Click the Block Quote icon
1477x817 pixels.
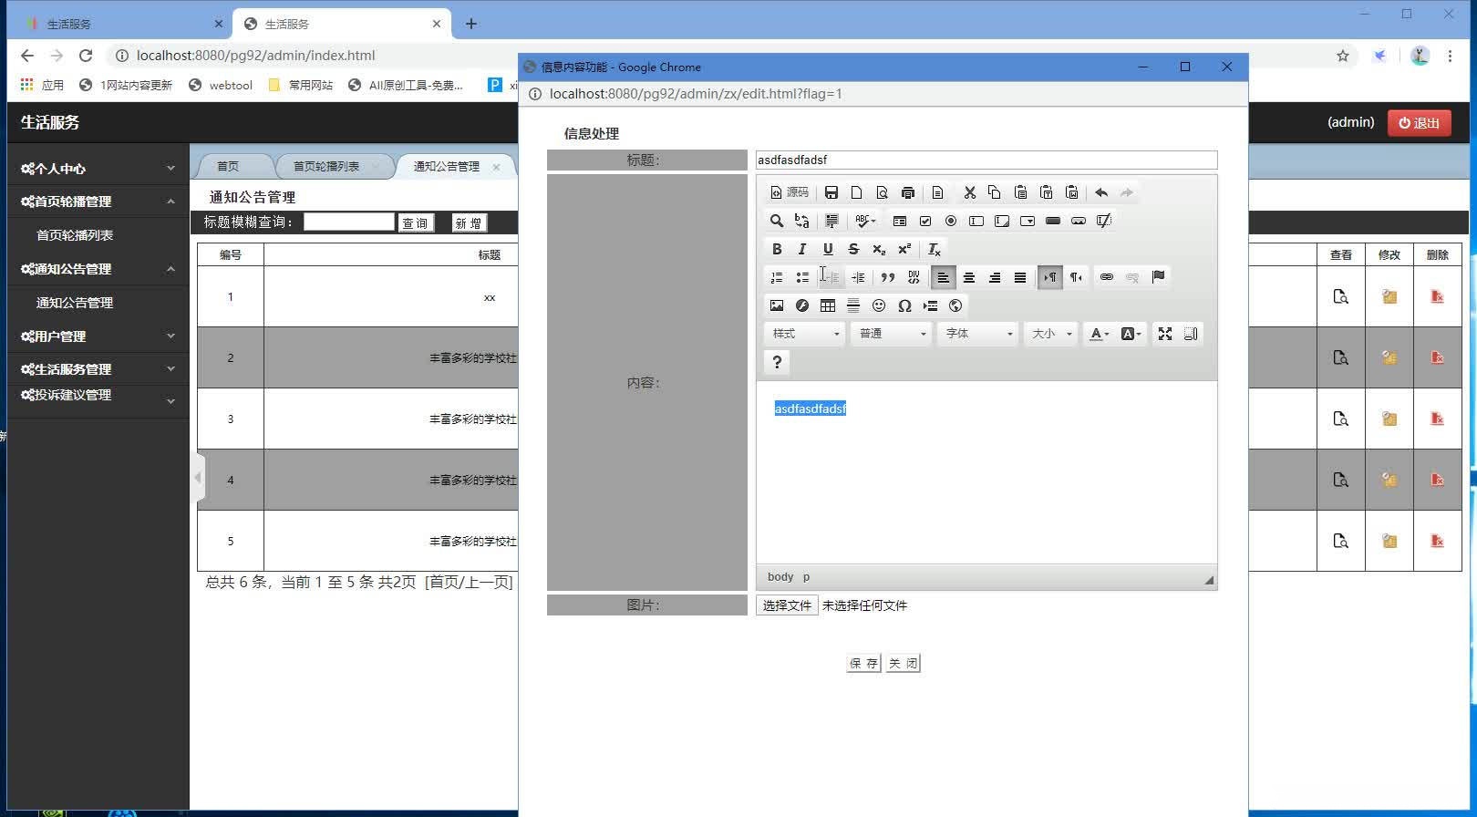[x=887, y=277]
